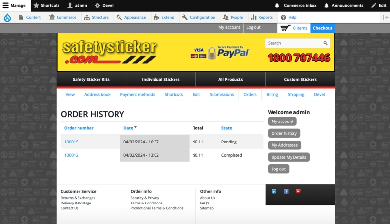Open the Structure admin menu

click(97, 17)
